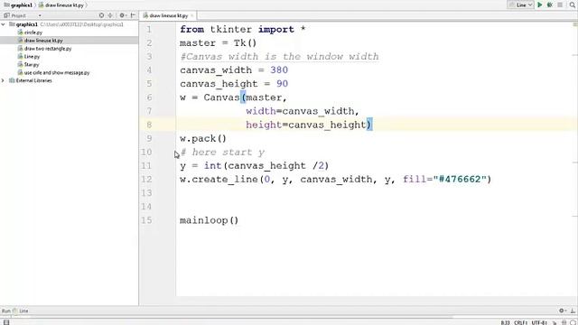Close the draw lineuse kt.py editor tab
This screenshot has width=578, height=325.
click(x=192, y=15)
